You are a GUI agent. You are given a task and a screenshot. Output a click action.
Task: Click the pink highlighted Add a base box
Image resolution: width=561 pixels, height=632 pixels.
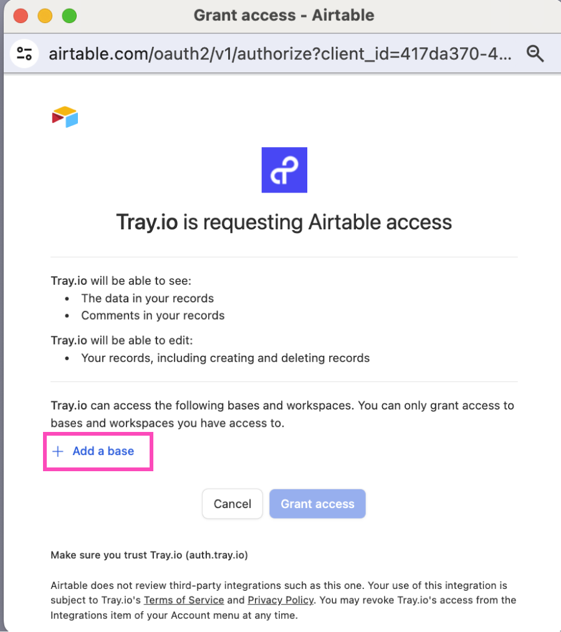tap(98, 451)
